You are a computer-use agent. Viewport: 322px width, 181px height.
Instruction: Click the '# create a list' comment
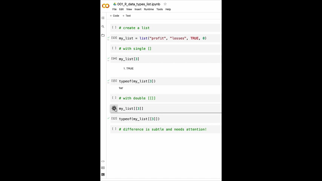click(134, 28)
